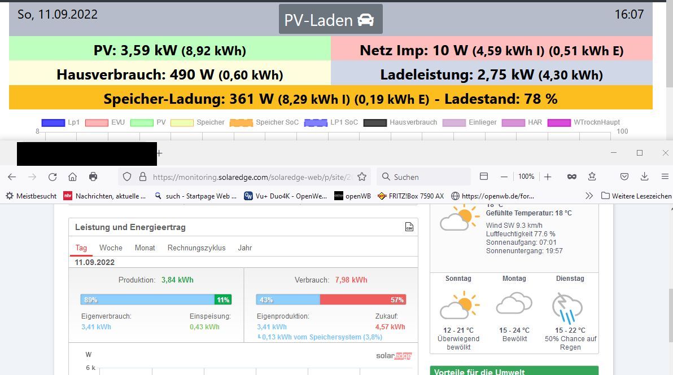Viewport: 673px width, 375px height.
Task: Click the Suchen search box
Action: click(x=423, y=177)
